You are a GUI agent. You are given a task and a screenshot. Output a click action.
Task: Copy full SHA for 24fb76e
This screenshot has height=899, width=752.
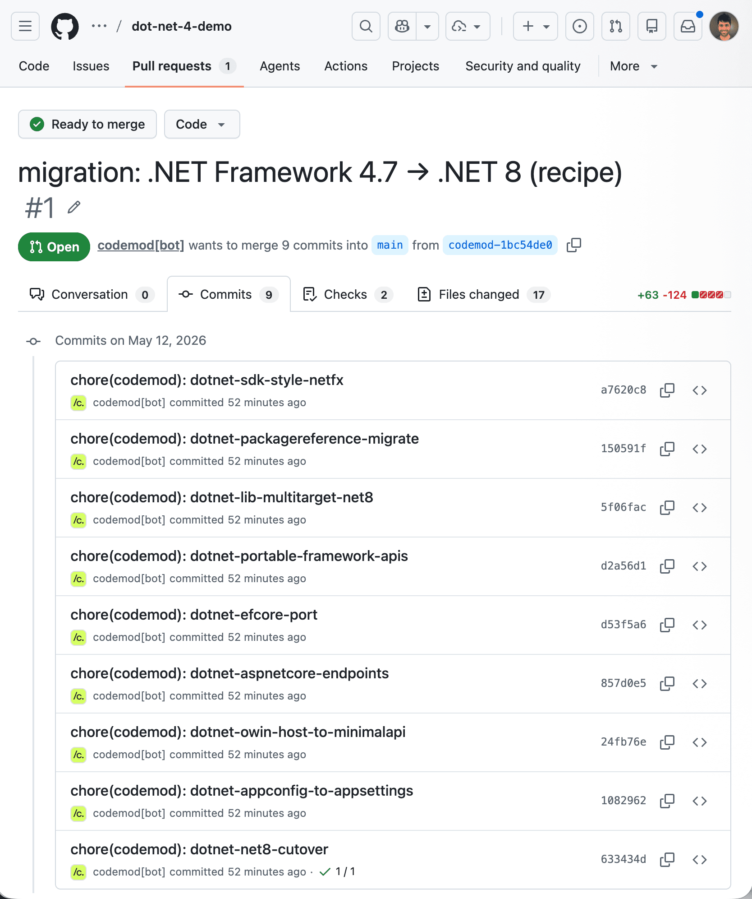pyautogui.click(x=667, y=742)
